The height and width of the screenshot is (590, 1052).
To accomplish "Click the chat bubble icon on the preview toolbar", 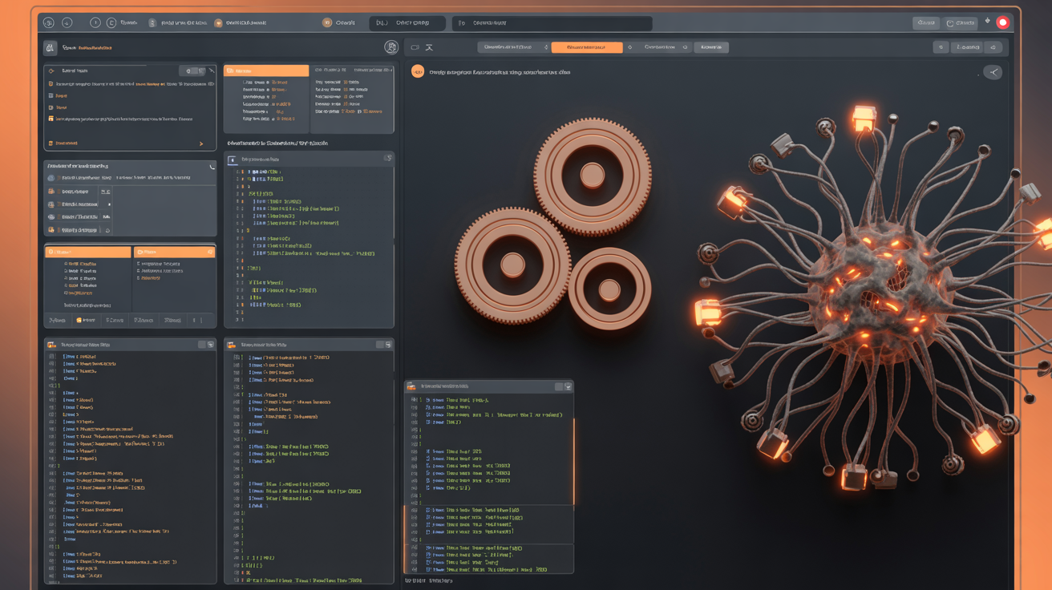I will tap(413, 47).
